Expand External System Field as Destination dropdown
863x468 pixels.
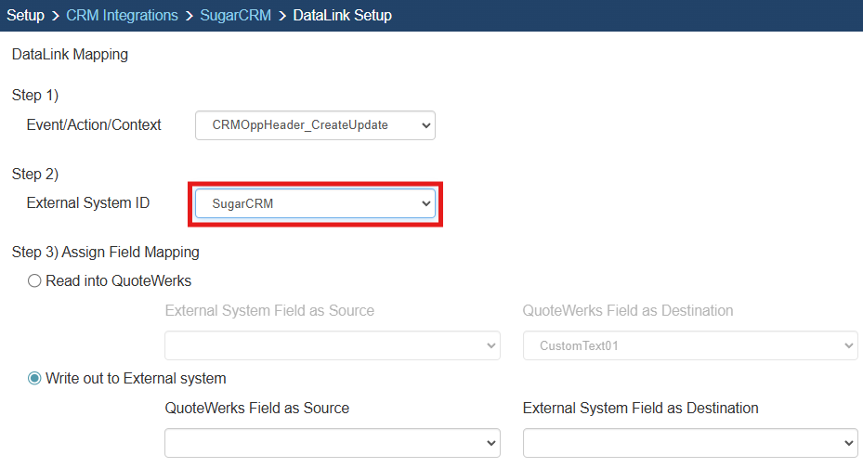[689, 442]
